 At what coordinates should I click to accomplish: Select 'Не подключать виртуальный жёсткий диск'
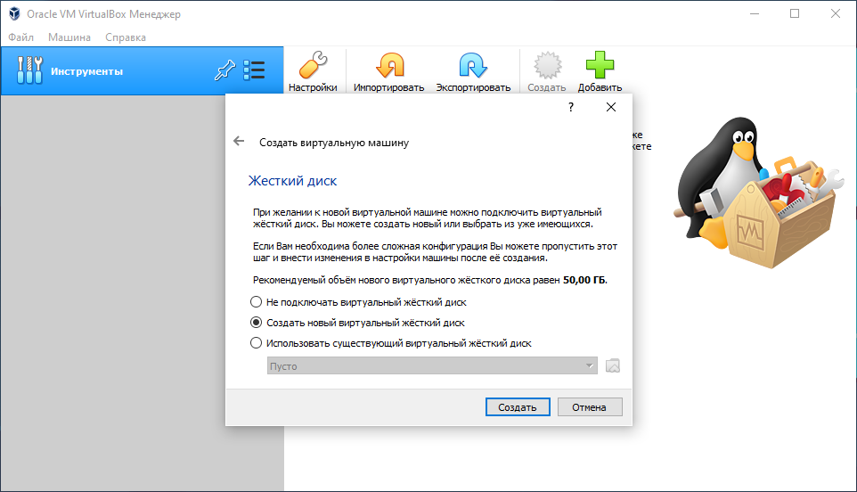[x=358, y=302]
